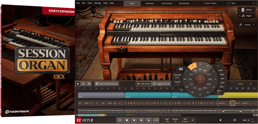Viewport: 258px width, 124px height.
Task: Open the Edit menu
Action: click(84, 3)
